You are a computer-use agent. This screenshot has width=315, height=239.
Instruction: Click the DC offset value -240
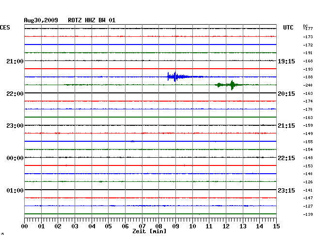[308, 86]
